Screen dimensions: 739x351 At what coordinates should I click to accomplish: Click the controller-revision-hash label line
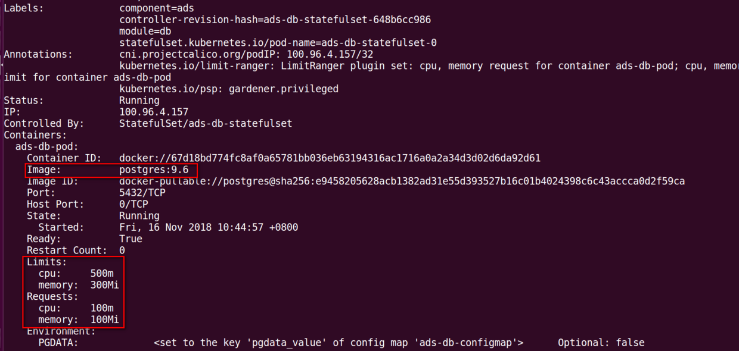275,20
